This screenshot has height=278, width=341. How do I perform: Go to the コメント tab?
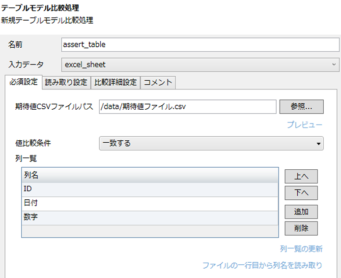(x=158, y=82)
